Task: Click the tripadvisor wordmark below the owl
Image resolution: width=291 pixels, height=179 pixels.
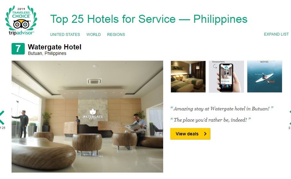Action: tap(21, 33)
